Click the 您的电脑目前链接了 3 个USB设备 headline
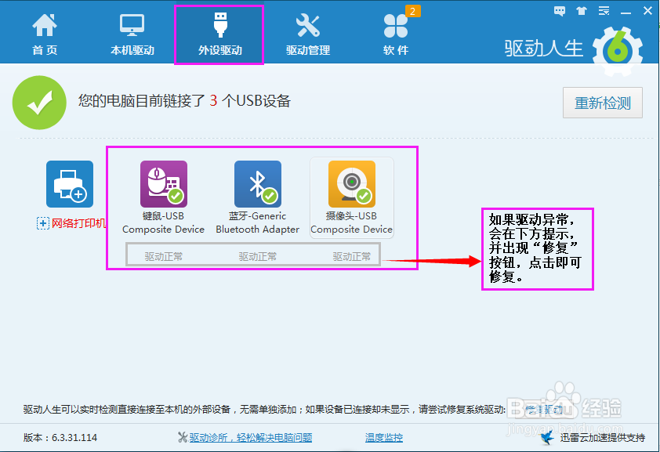This screenshot has width=660, height=452. point(184,101)
